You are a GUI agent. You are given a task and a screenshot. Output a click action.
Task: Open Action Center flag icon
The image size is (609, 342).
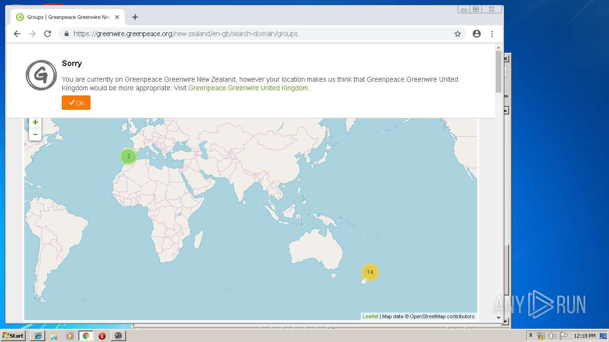point(563,336)
